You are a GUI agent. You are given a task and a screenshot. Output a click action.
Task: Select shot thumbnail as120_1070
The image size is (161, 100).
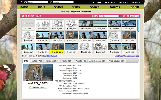pos(43,48)
